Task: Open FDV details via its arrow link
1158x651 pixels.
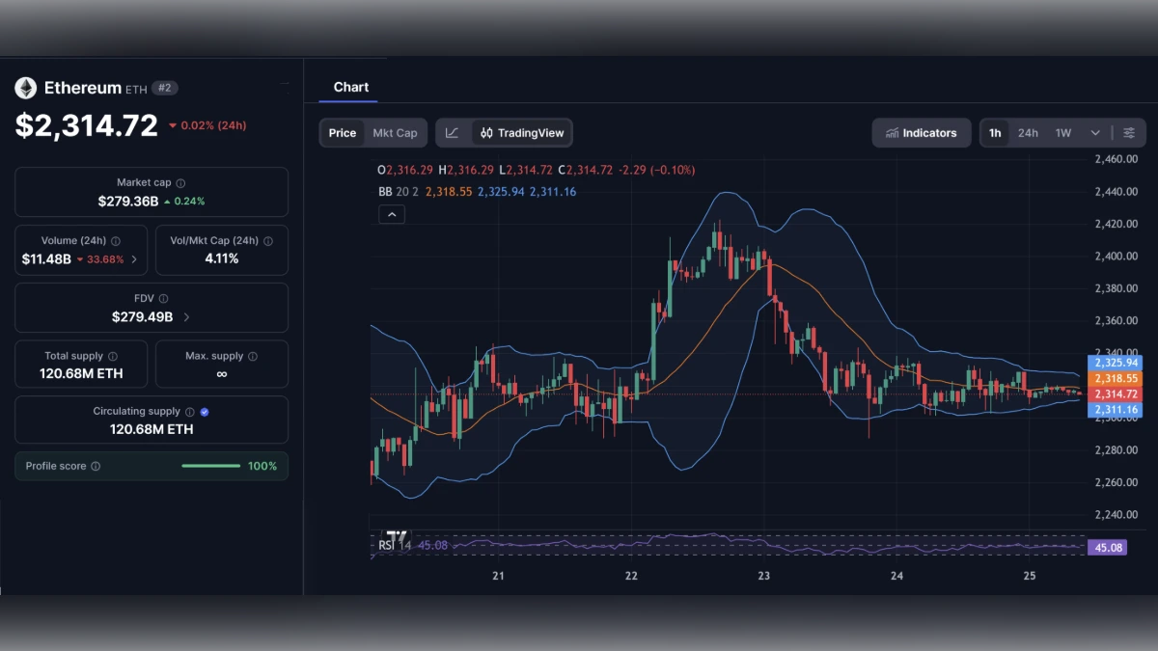Action: coord(186,315)
